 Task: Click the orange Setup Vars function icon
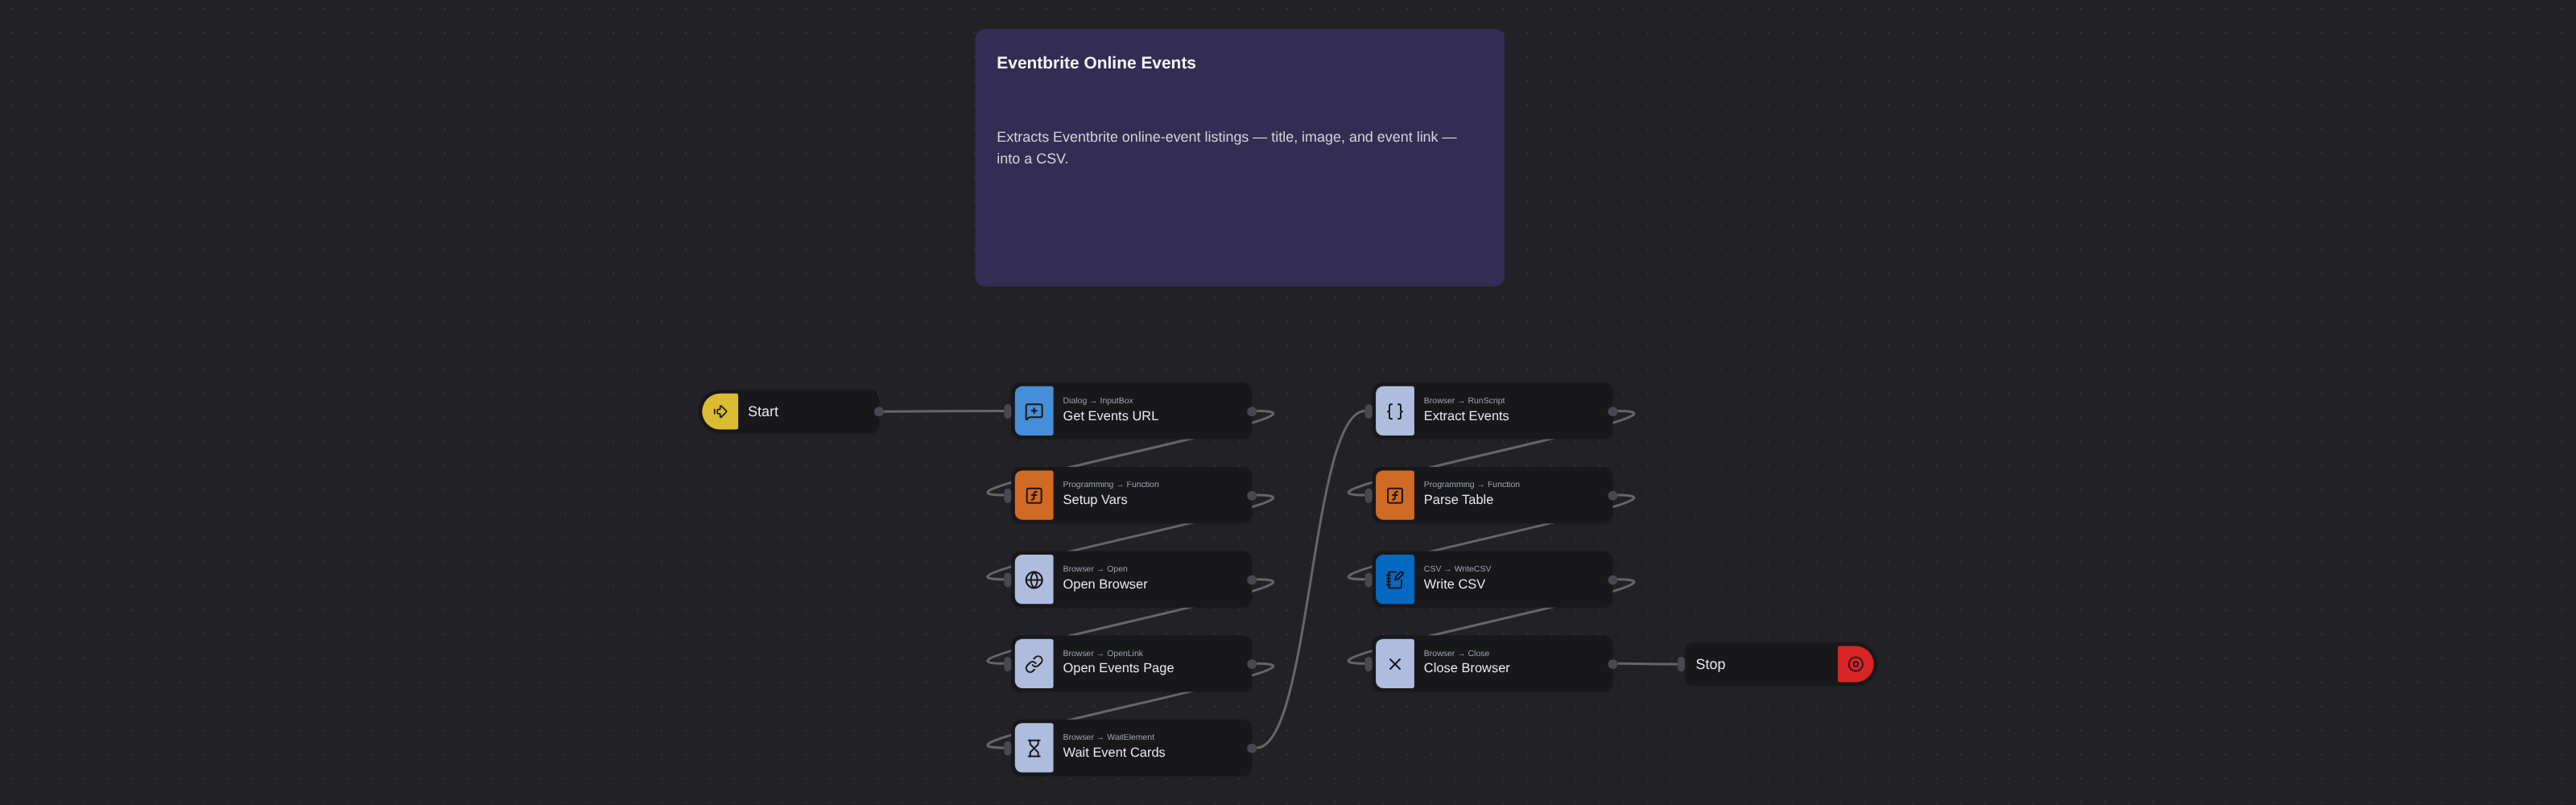[1034, 495]
